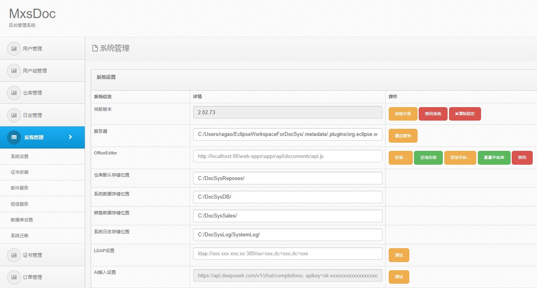Click the 当前版本 field showing 2.02.73
537x288 pixels.
pos(288,112)
